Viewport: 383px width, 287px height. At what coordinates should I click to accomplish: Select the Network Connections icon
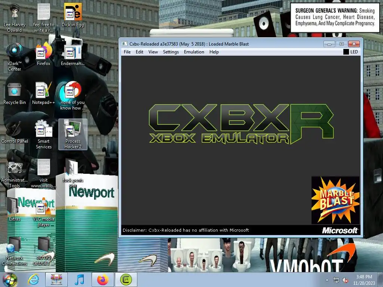pos(15,251)
